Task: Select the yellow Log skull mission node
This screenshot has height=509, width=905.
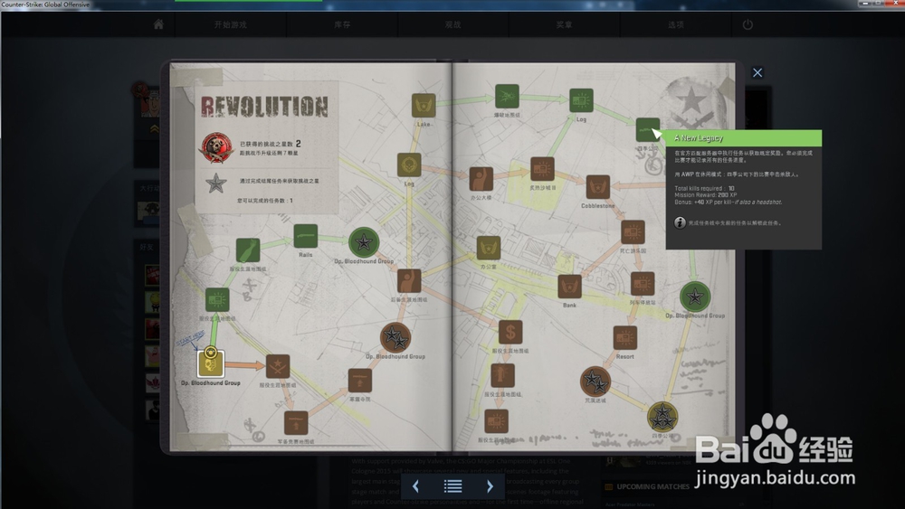Action: pyautogui.click(x=409, y=165)
